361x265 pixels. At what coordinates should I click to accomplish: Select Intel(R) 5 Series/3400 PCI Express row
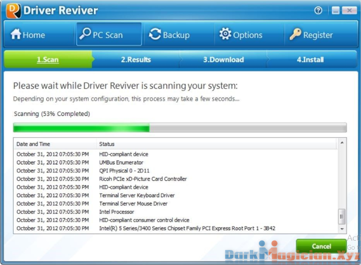point(175,228)
